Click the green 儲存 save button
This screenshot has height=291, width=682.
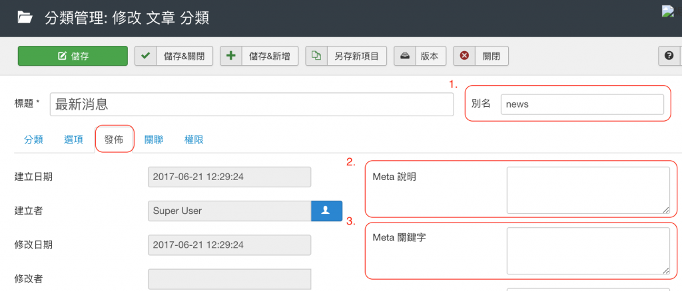pyautogui.click(x=73, y=56)
